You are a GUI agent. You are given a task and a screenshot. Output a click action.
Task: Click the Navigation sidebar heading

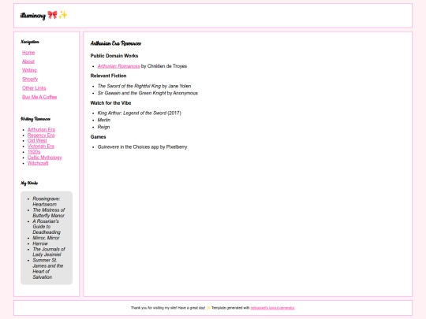coord(30,42)
